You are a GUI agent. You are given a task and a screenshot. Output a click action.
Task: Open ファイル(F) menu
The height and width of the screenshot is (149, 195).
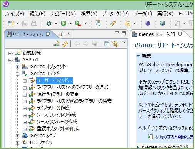click(x=14, y=14)
